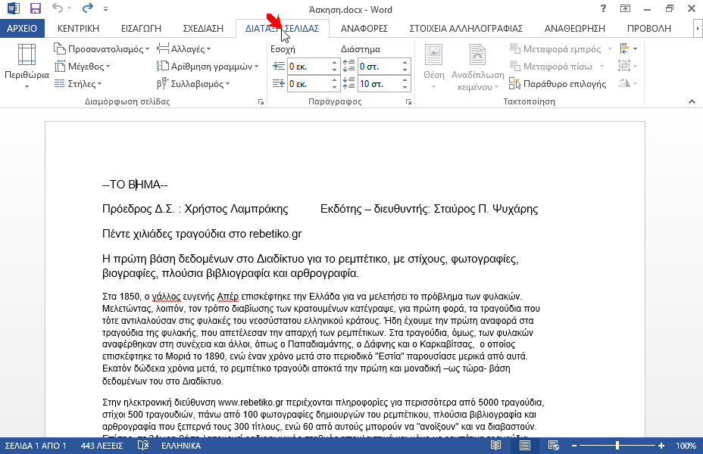Open Διαμόρφωση σελίδας dialog launcher
The width and height of the screenshot is (703, 454).
click(x=261, y=102)
